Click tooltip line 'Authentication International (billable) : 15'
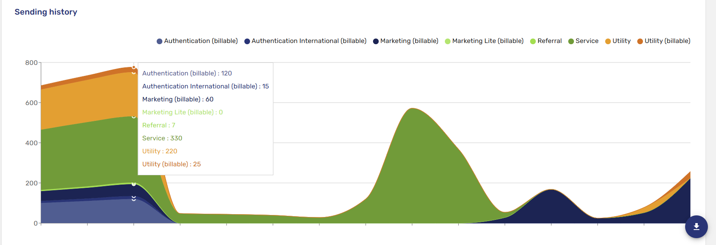 (x=205, y=86)
